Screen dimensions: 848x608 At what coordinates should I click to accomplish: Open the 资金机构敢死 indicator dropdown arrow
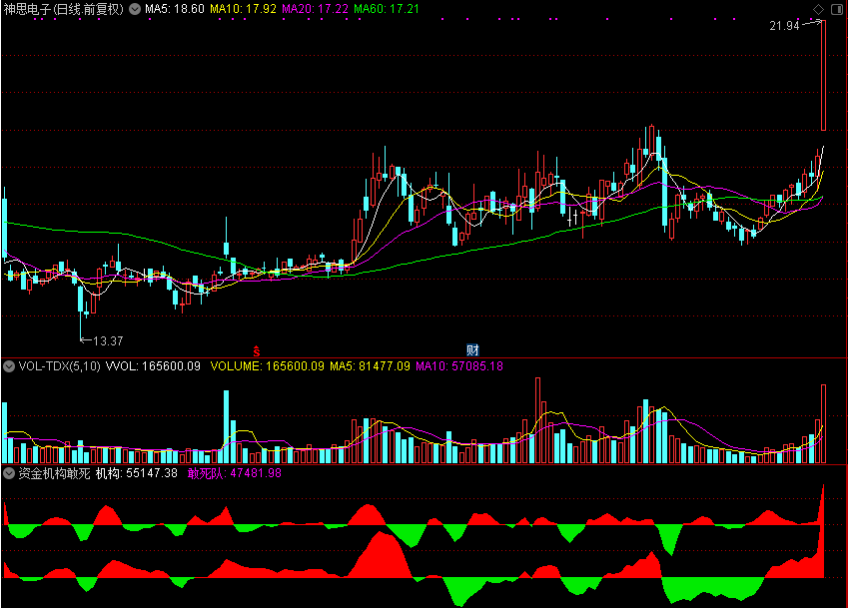9,473
